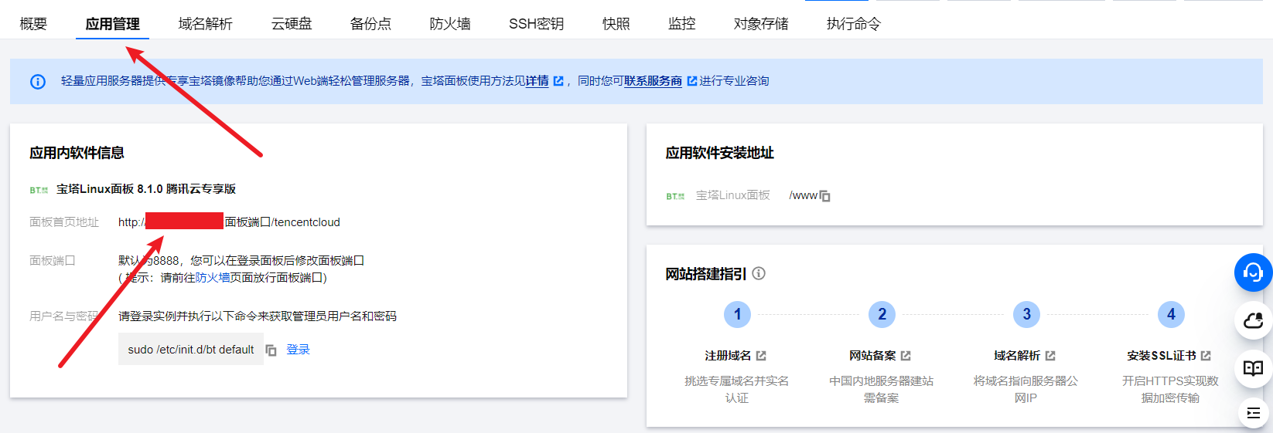
Task: Click the floating cloud icon button
Action: 1253,320
